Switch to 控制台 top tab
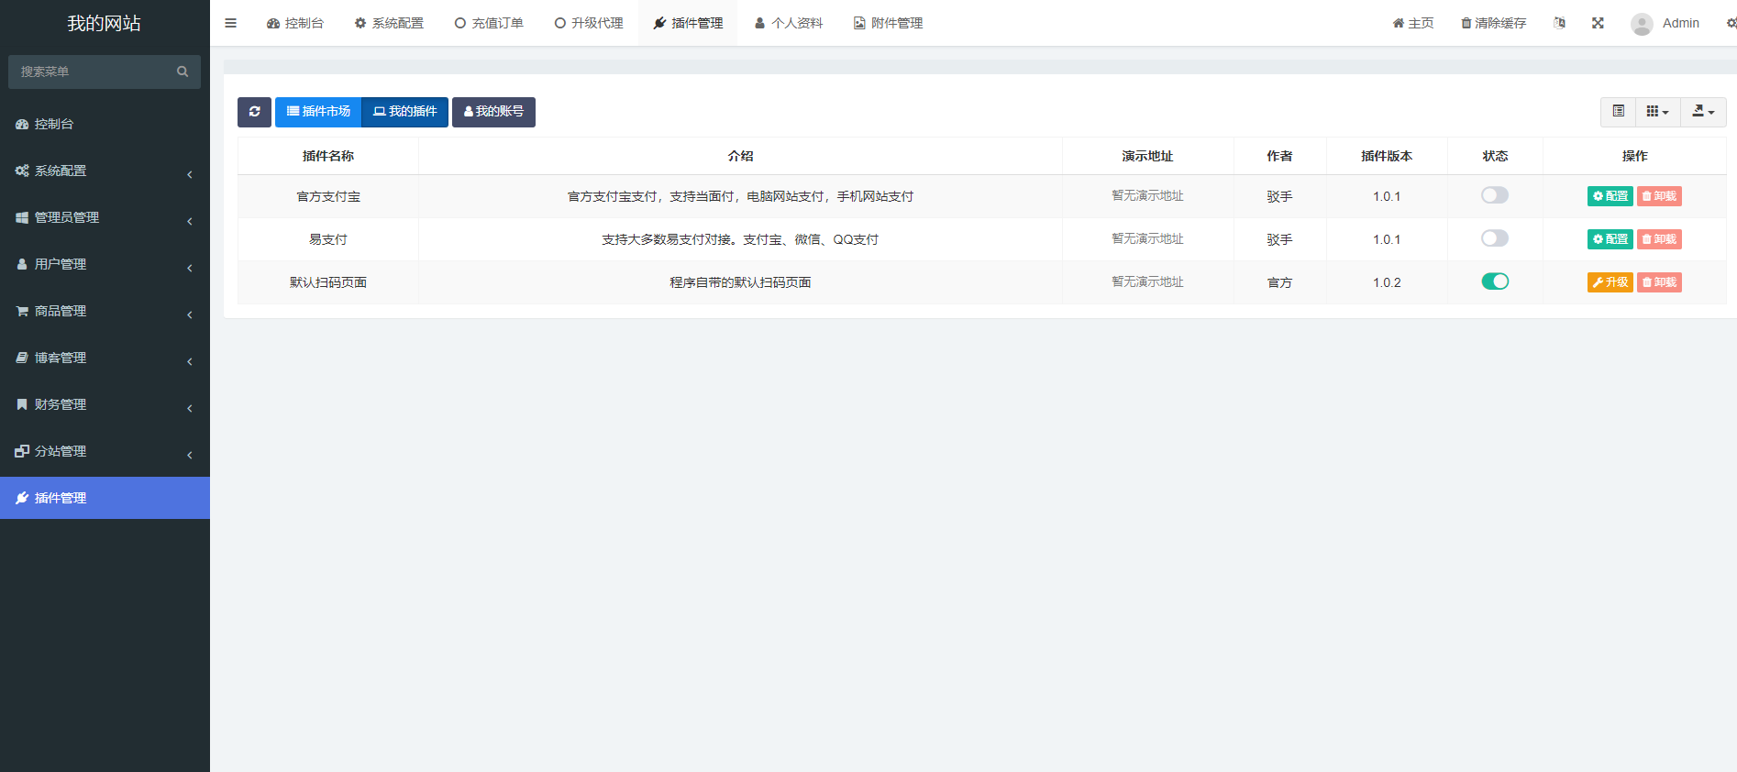The image size is (1737, 772). pos(295,23)
